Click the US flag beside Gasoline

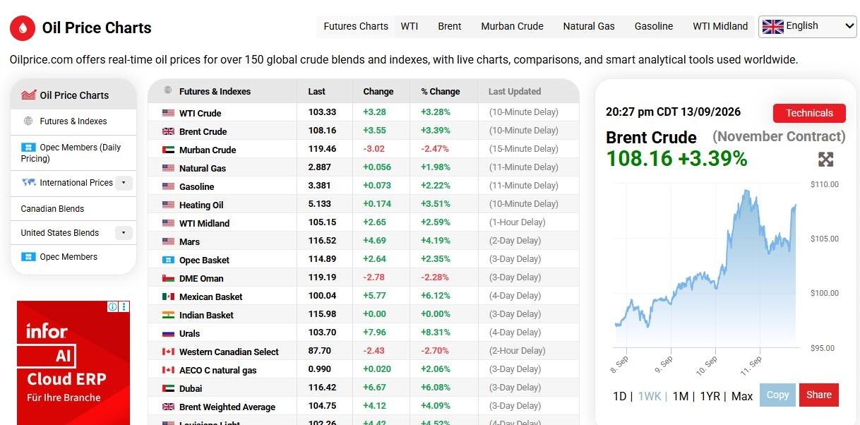coord(168,186)
